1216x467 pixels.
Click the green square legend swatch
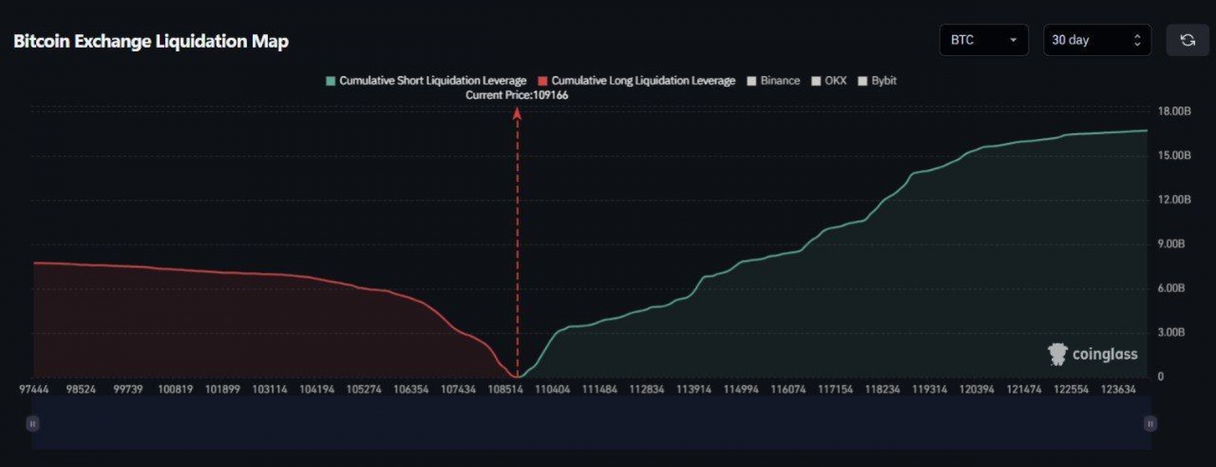(x=331, y=81)
